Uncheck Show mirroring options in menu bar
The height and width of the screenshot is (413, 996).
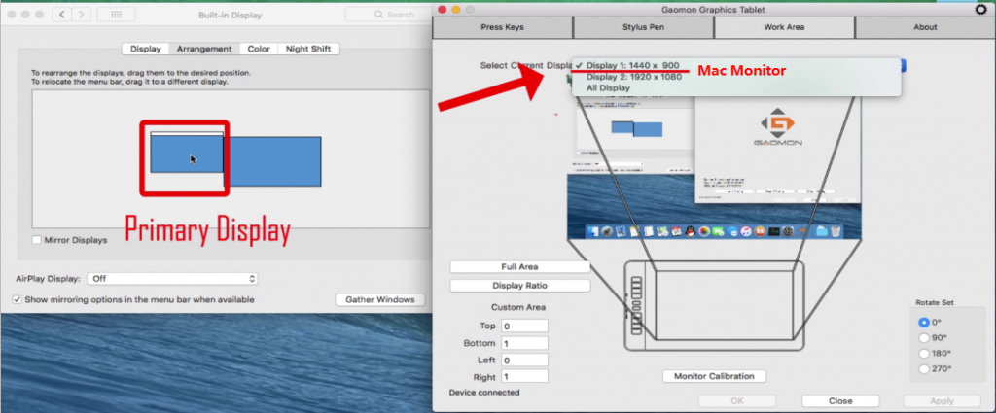18,300
